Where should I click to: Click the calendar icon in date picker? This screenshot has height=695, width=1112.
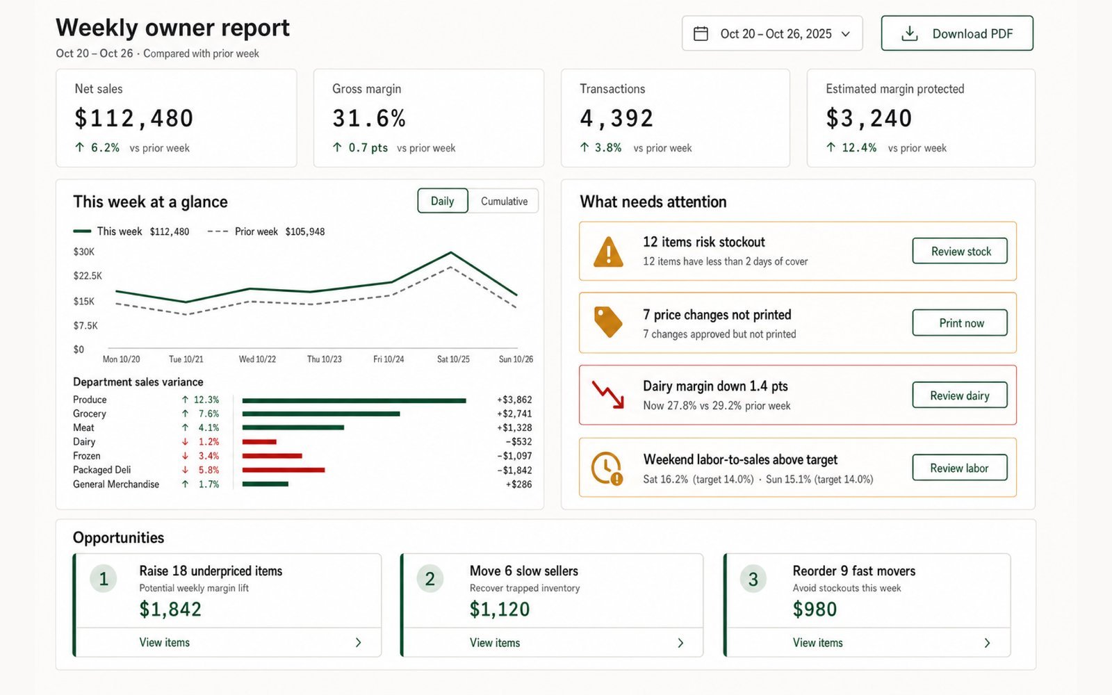click(701, 33)
